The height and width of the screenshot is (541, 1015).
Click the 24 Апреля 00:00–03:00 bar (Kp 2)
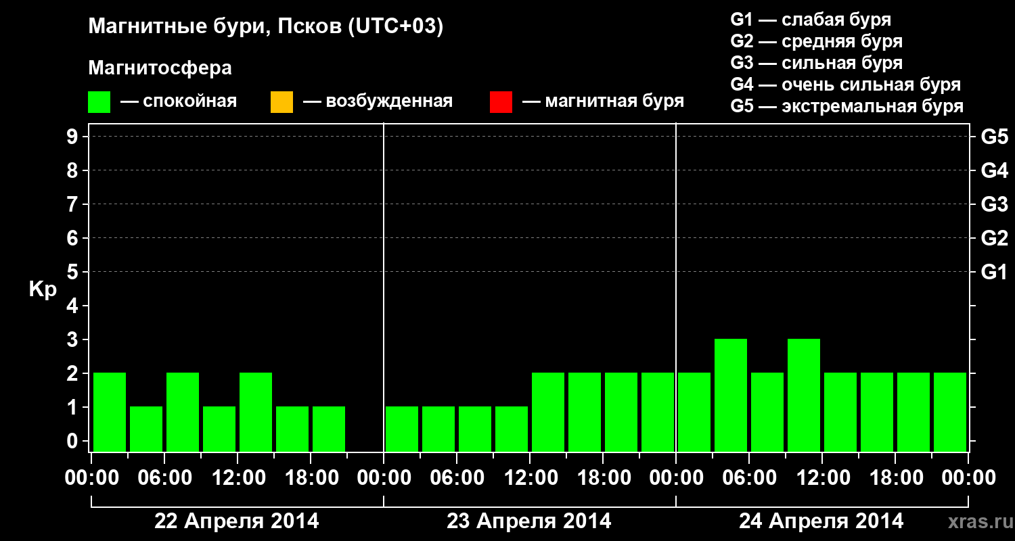694,412
